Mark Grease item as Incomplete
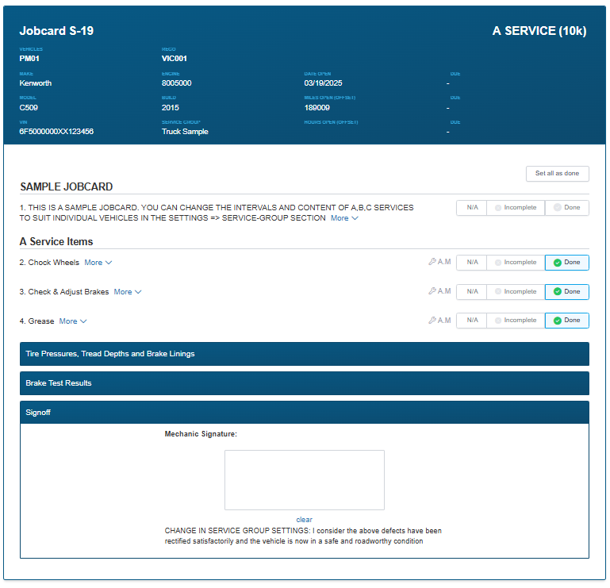 tap(516, 321)
